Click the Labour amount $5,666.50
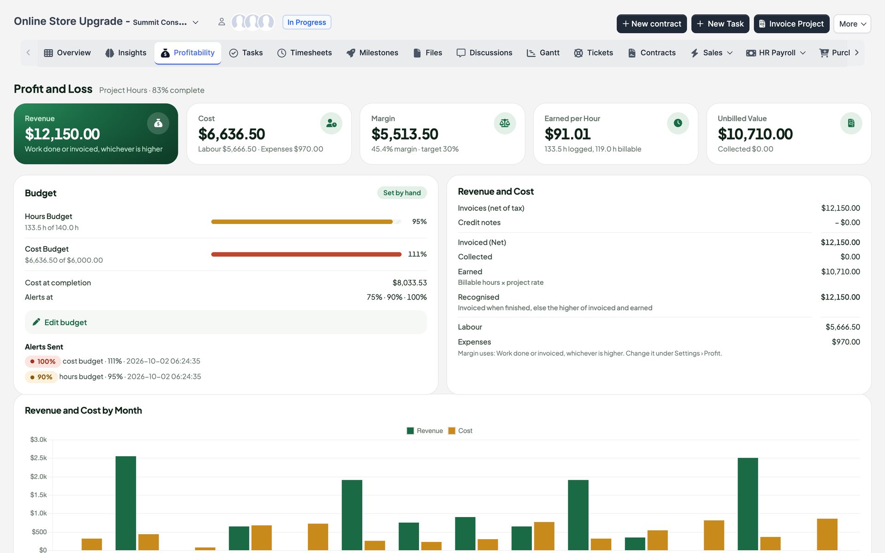The width and height of the screenshot is (885, 553). click(843, 327)
